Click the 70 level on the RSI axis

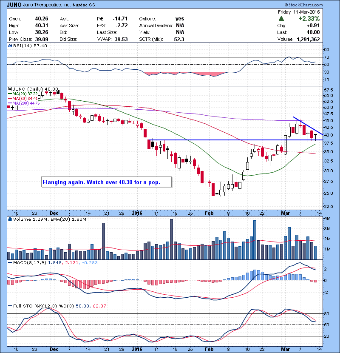326,57
